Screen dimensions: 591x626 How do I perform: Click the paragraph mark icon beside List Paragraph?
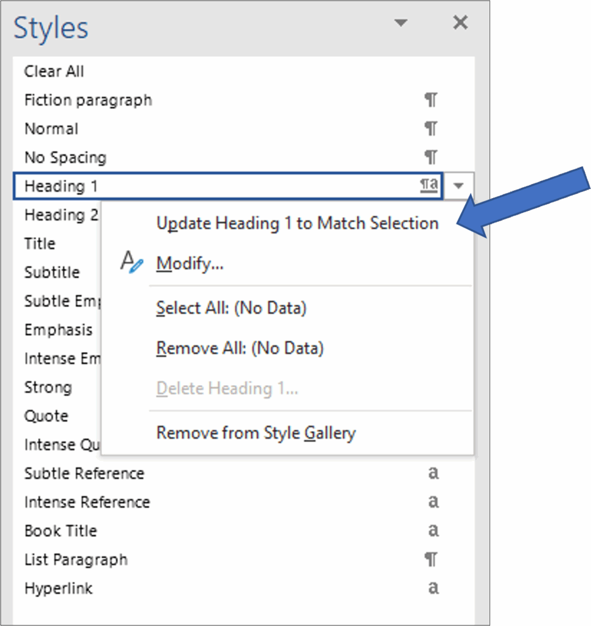tap(431, 559)
